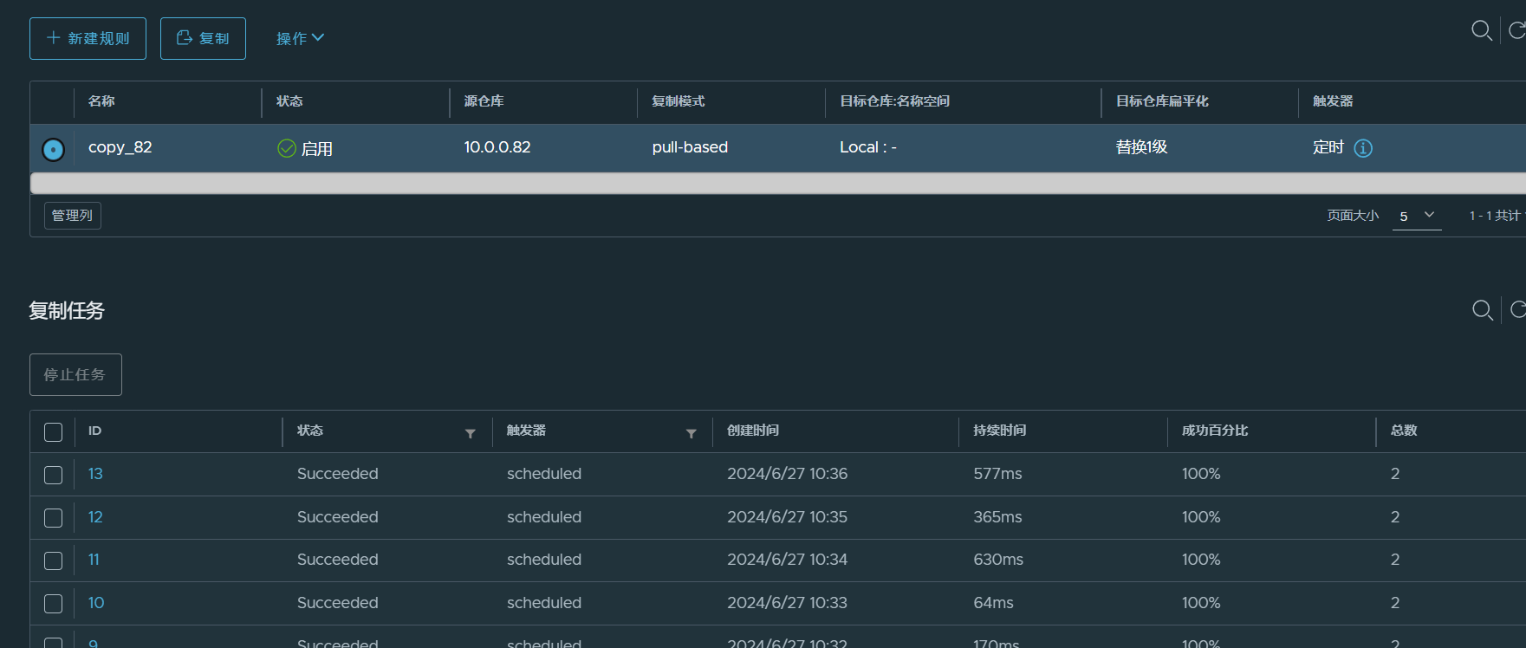Toggle the select-all tasks checkbox

point(53,431)
